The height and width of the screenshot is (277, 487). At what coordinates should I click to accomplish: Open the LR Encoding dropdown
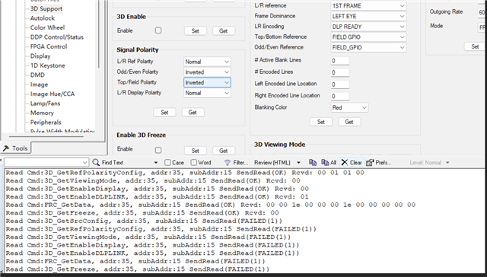tap(368, 27)
